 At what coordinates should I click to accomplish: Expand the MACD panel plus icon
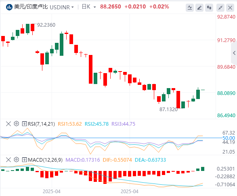point(24,160)
